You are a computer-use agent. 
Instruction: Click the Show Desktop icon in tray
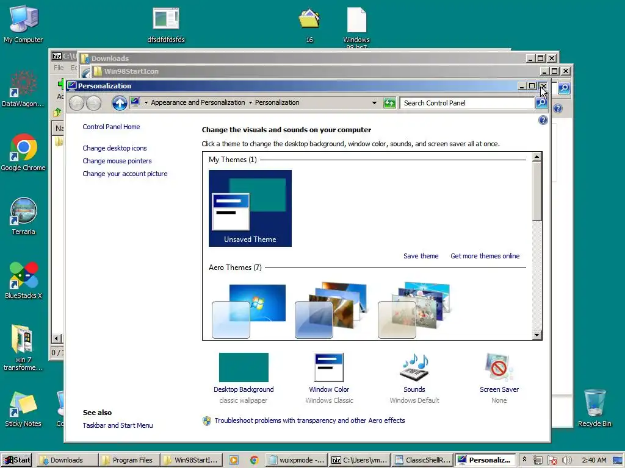(618, 460)
